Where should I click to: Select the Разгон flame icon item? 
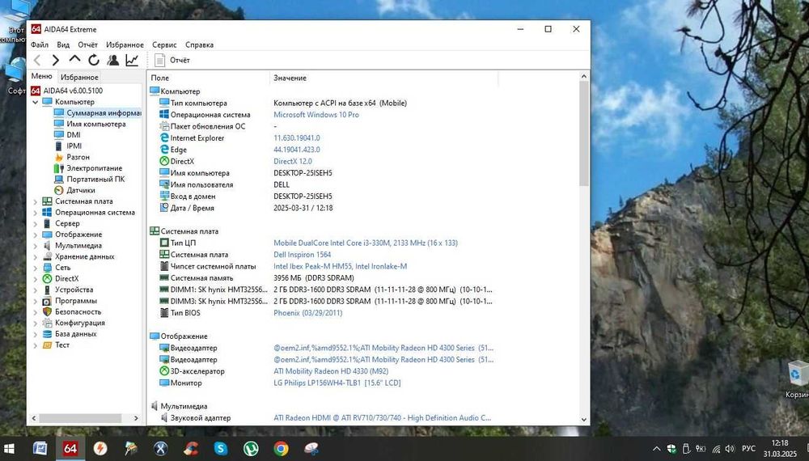click(x=72, y=157)
